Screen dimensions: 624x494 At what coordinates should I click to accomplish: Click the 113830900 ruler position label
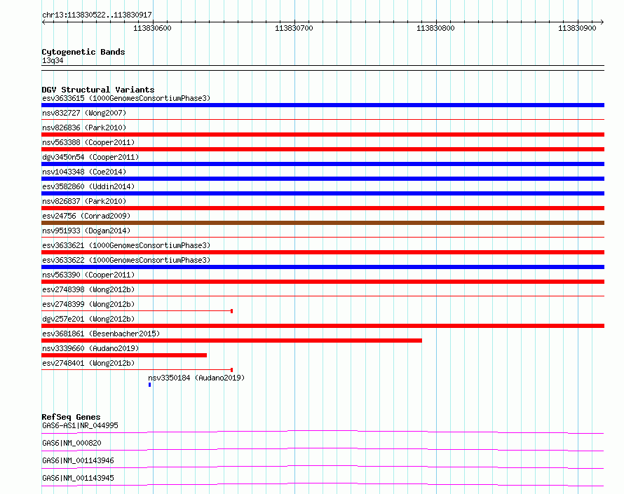577,28
